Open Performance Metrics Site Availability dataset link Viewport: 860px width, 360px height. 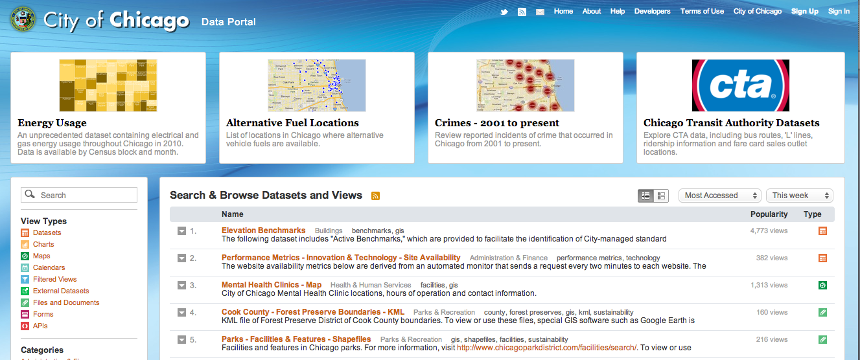click(x=341, y=258)
